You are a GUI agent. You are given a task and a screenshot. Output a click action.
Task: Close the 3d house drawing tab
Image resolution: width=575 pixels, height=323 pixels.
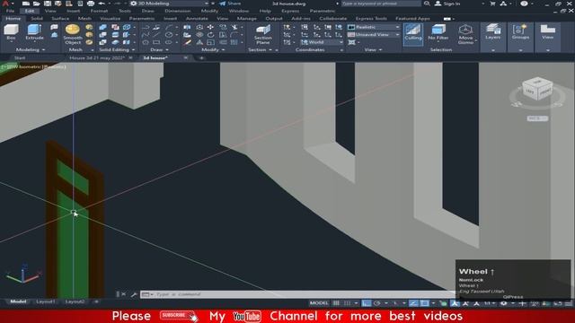click(x=186, y=57)
